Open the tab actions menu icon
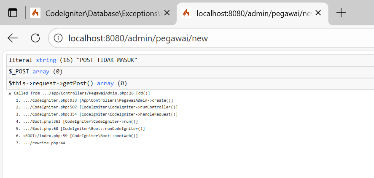374x178 pixels. coord(13,13)
